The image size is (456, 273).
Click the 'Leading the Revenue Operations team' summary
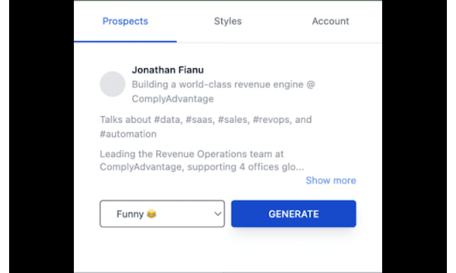[192, 154]
